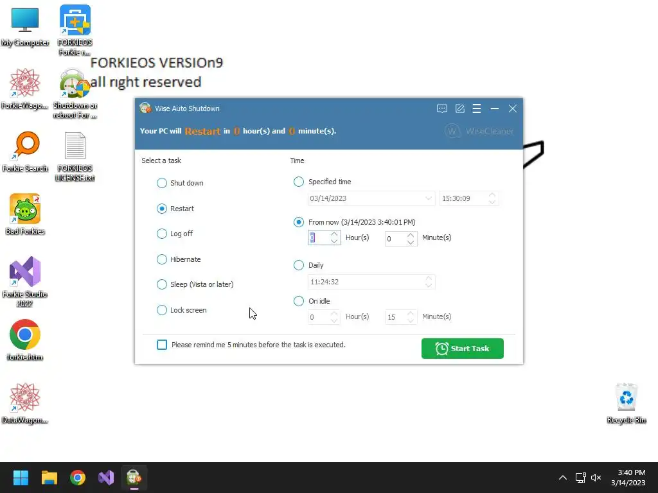
Task: Select the Shut down task option
Action: [x=180, y=183]
